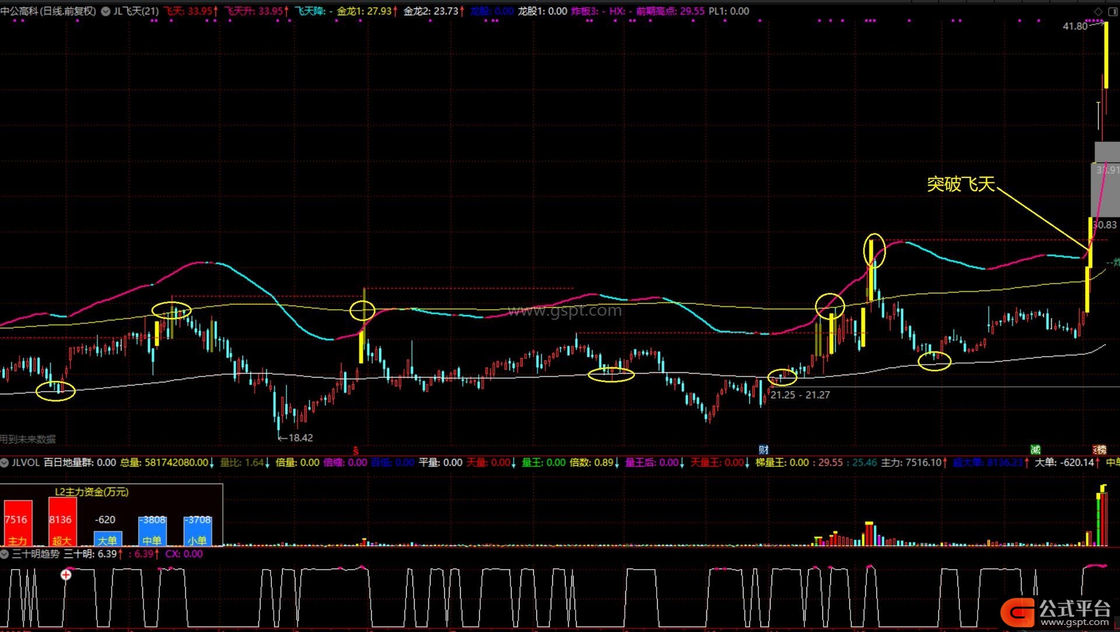Viewport: 1120px width, 632px height.
Task: Click the 18.42 low price label
Action: pyautogui.click(x=300, y=438)
